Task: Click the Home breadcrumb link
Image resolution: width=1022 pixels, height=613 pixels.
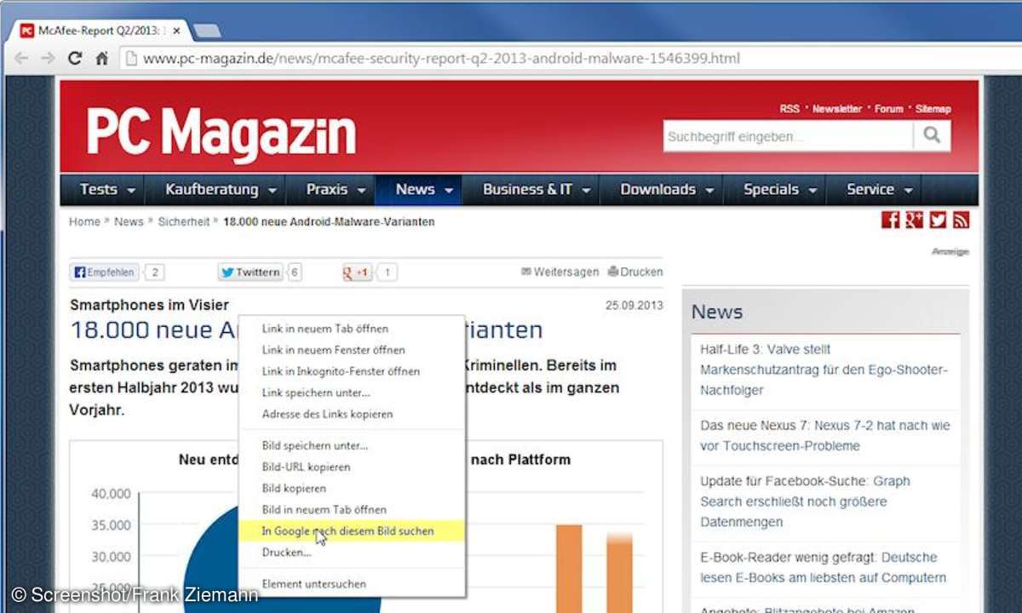Action: coord(84,221)
